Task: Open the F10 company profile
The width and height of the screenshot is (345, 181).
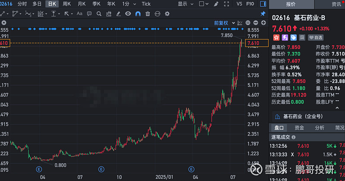Action: (250, 4)
